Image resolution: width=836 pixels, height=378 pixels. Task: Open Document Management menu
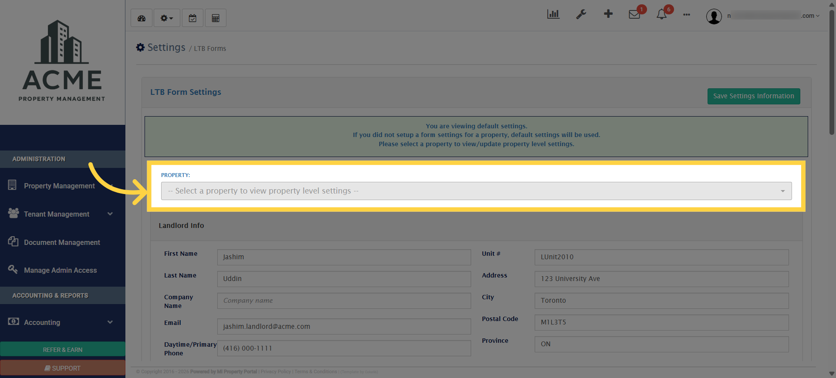(62, 242)
